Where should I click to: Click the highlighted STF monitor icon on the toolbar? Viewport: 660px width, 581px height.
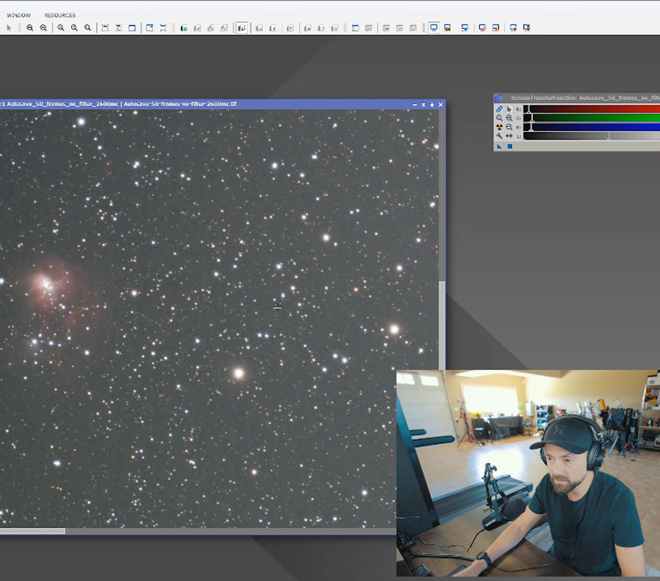pos(433,27)
